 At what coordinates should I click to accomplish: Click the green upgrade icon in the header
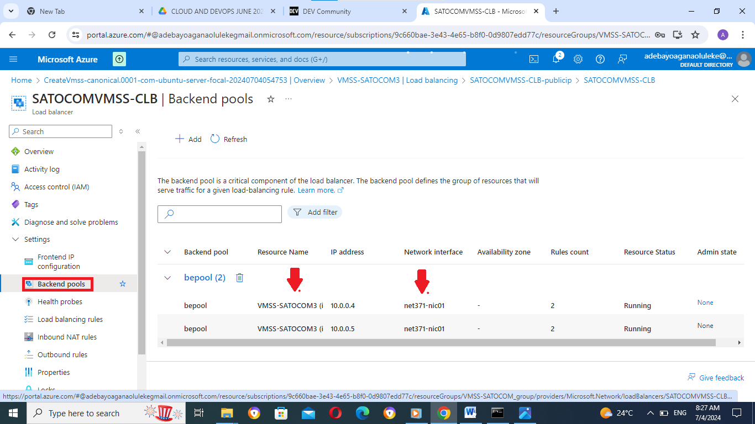119,59
